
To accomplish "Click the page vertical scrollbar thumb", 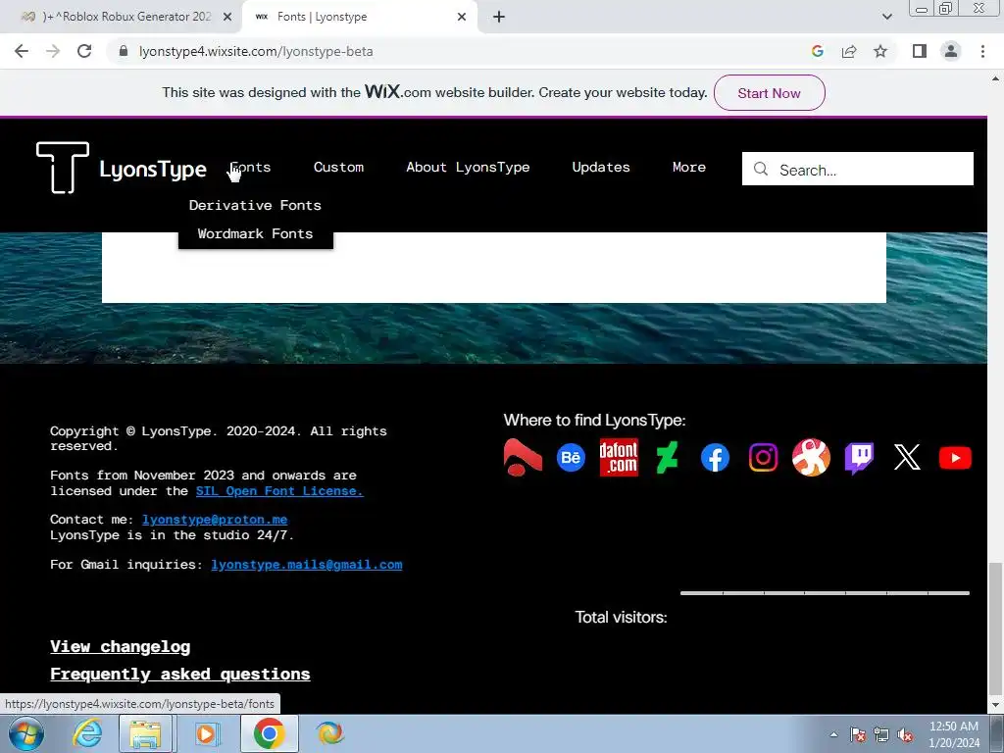I will pyautogui.click(x=995, y=627).
